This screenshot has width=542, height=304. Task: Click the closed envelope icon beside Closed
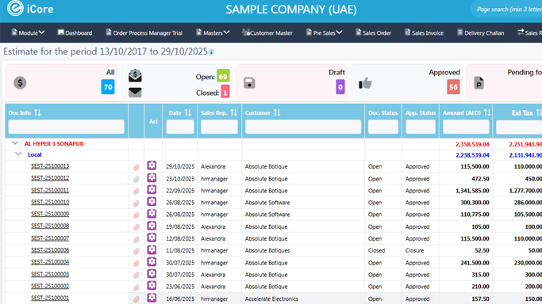135,93
